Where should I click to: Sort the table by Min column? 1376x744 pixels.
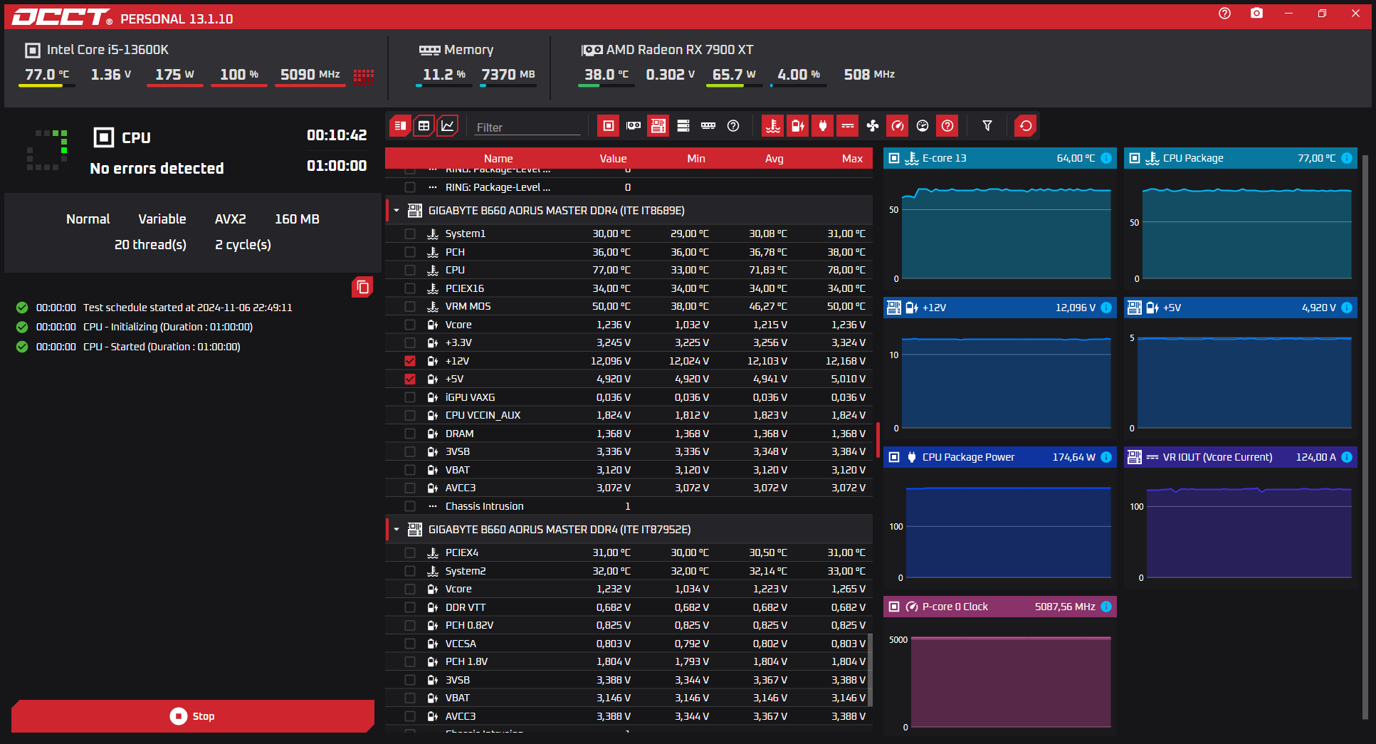pyautogui.click(x=696, y=159)
